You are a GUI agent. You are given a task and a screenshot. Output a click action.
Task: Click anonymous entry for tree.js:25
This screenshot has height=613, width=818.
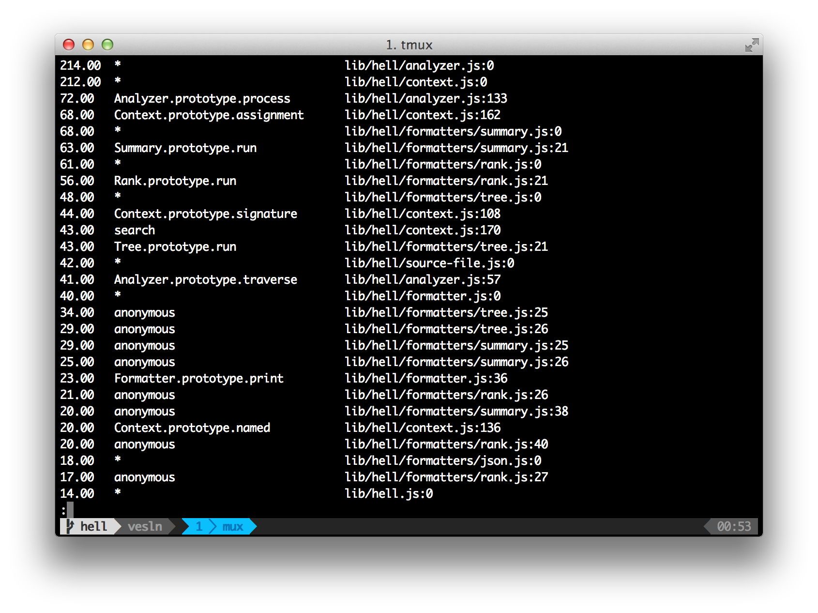click(x=145, y=312)
